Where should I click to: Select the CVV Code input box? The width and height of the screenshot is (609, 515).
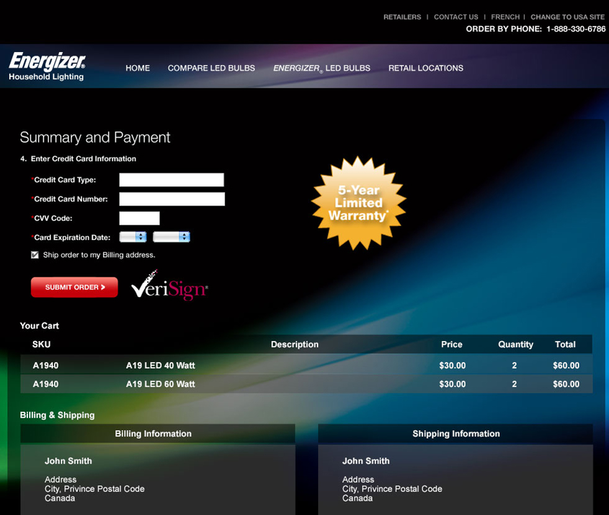(140, 219)
